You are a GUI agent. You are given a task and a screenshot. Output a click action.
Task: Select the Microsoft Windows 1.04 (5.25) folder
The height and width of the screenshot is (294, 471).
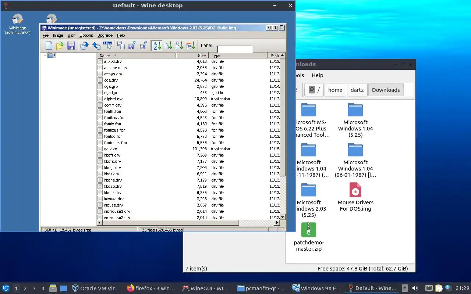[355, 120]
